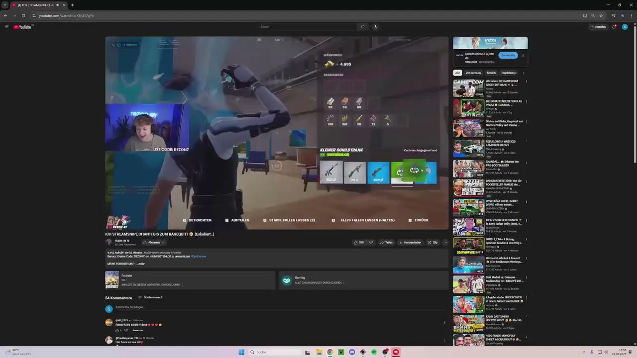Open Chrome from the taskbar
637x358 pixels.
330,352
